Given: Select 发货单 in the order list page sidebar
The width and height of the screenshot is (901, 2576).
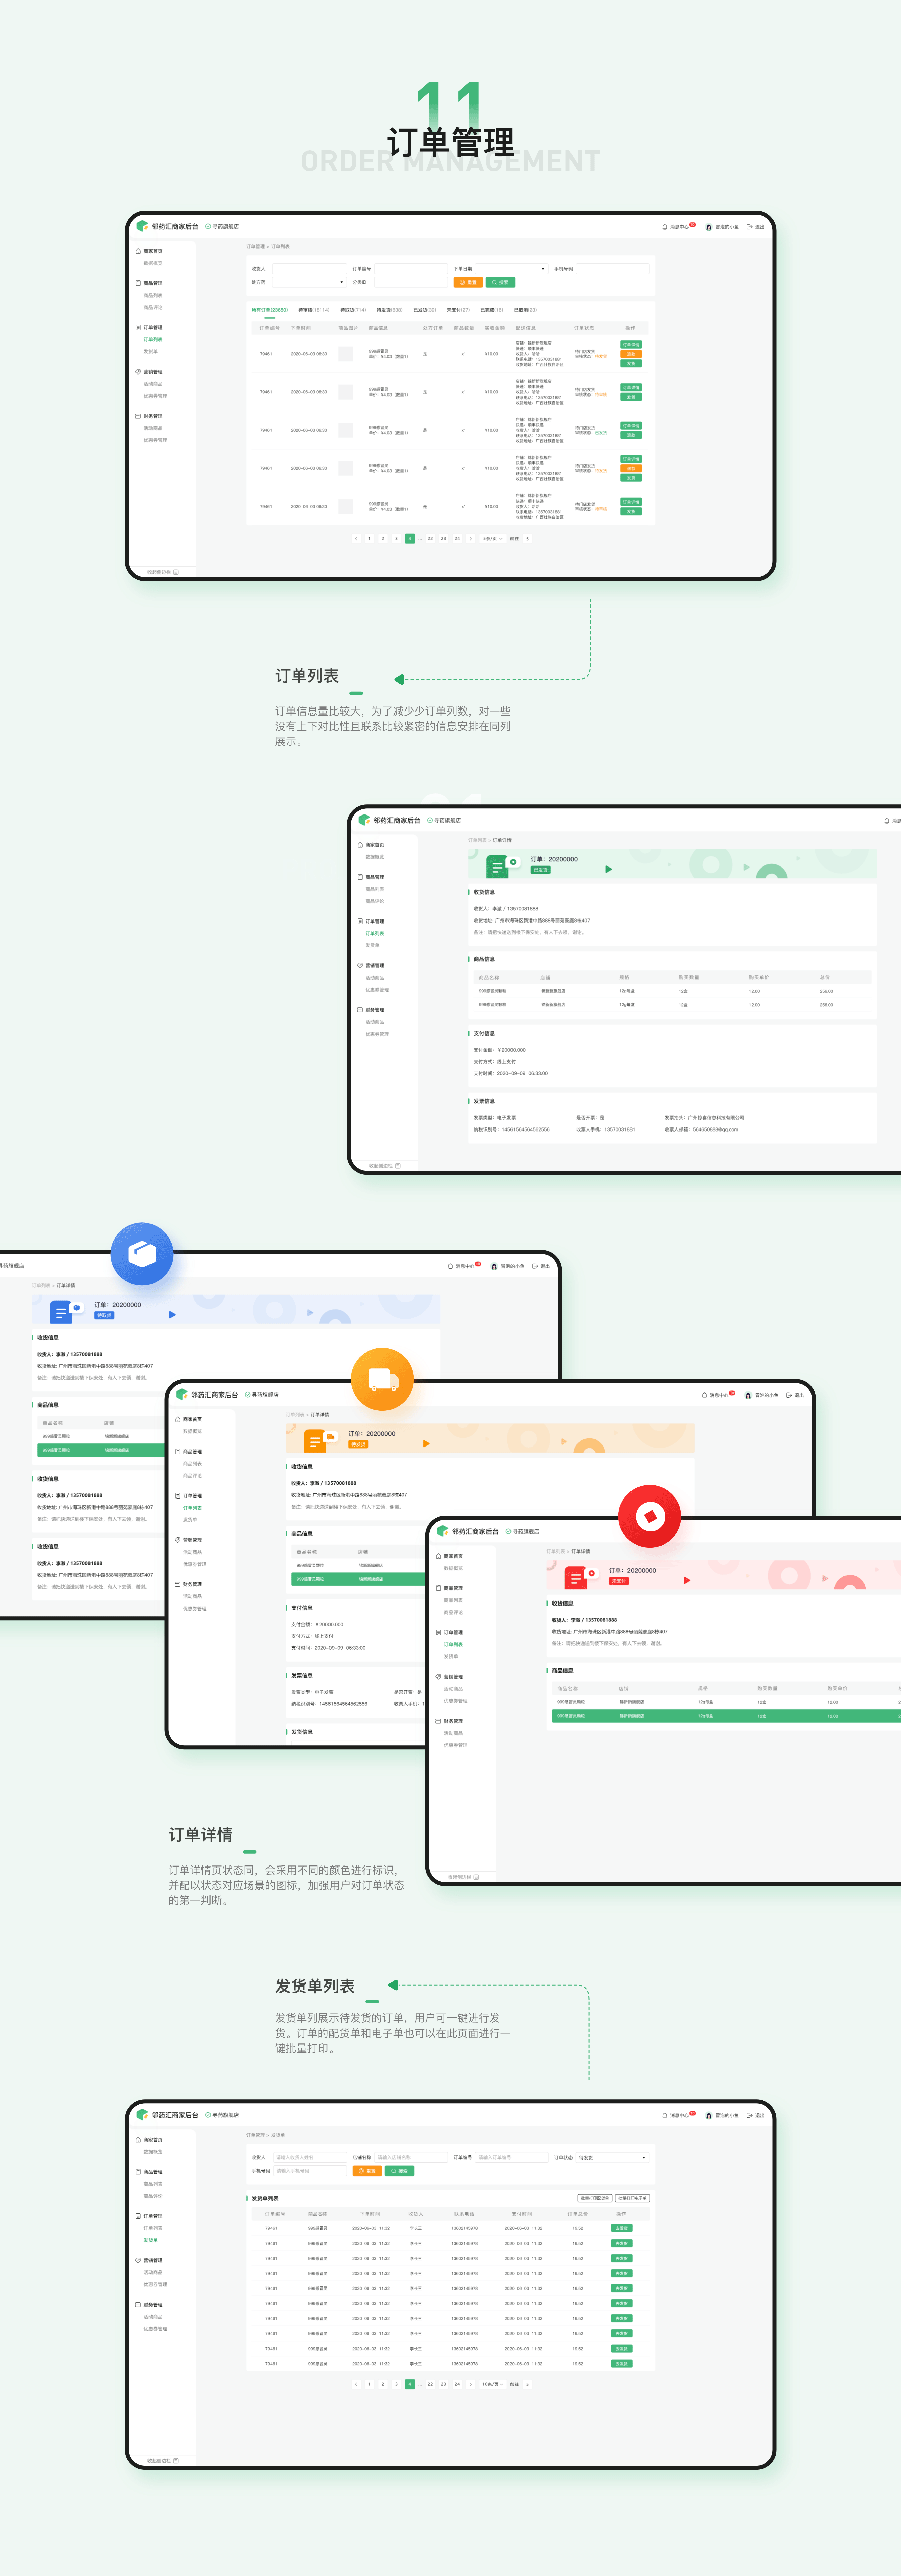Looking at the screenshot, I should (x=151, y=351).
